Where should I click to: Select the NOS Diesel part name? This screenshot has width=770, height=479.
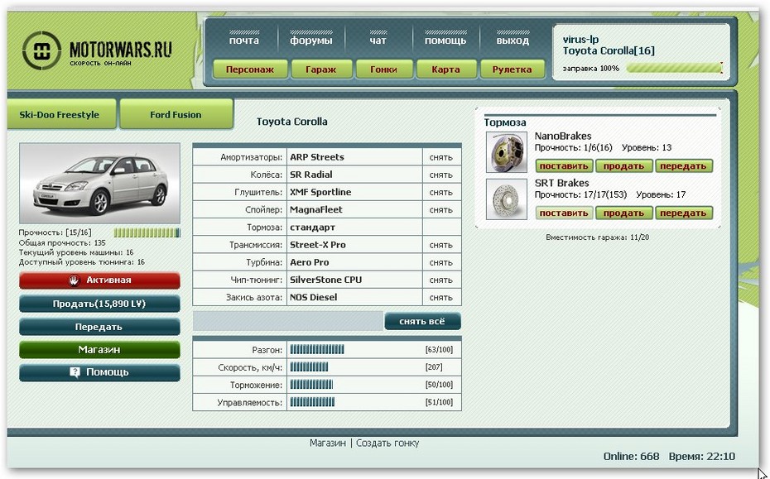coord(313,298)
